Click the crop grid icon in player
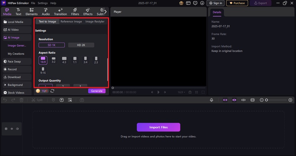The width and height of the screenshot is (296, 156). [196, 92]
